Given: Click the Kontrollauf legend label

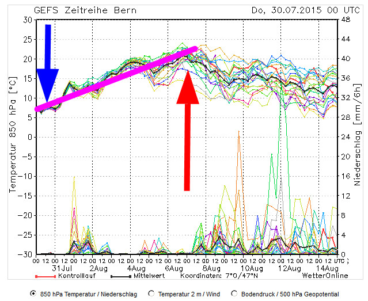Looking at the screenshot, I should (x=83, y=276).
